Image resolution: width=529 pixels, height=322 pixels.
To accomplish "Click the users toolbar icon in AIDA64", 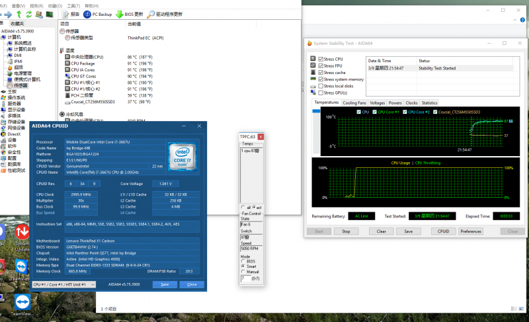I will point(39,14).
